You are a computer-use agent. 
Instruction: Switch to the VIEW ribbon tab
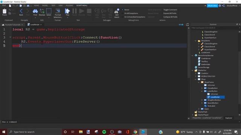click(61, 6)
